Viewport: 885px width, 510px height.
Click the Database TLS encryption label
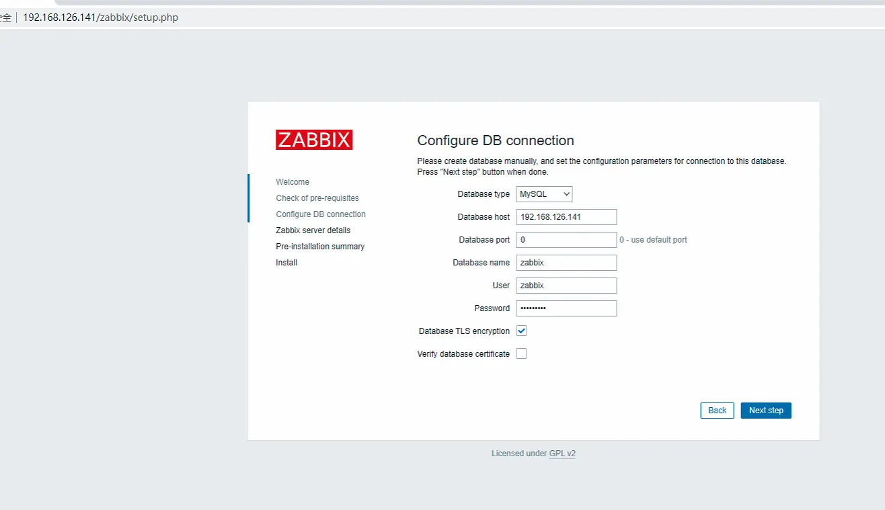click(464, 331)
